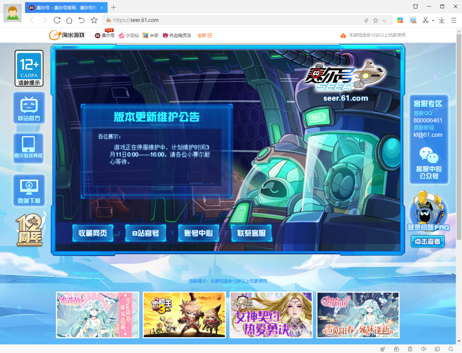The height and width of the screenshot is (353, 462).
Task: Open the downloads icon in toolbar
Action: click(x=442, y=20)
